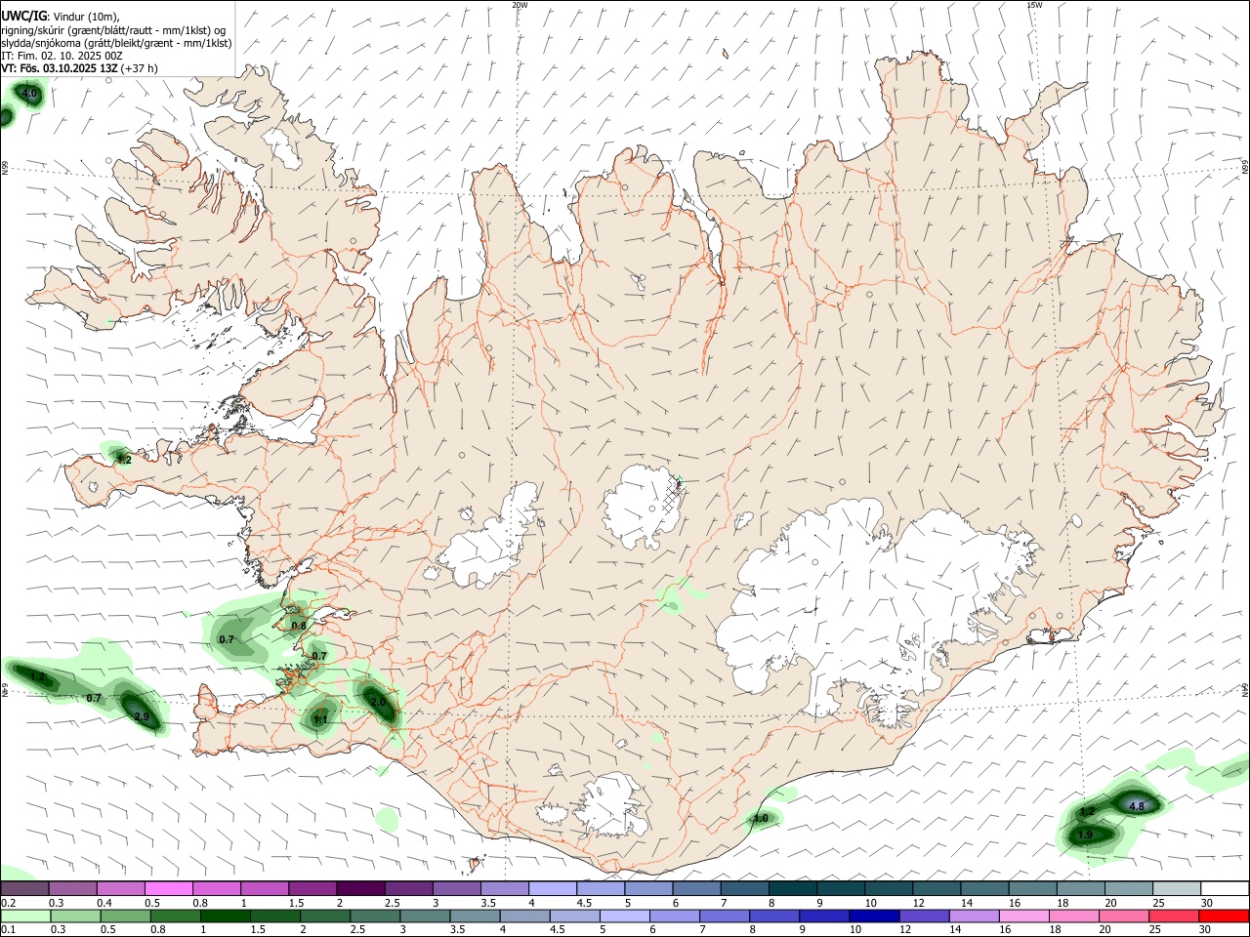Viewport: 1250px width, 937px height.
Task: Pick the grey-green 3 swatch in bottom scale
Action: pos(424,916)
